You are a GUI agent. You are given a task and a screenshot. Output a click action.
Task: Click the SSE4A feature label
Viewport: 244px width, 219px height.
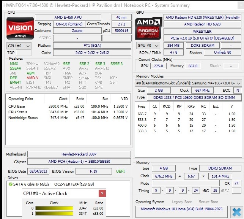[x=16, y=68]
